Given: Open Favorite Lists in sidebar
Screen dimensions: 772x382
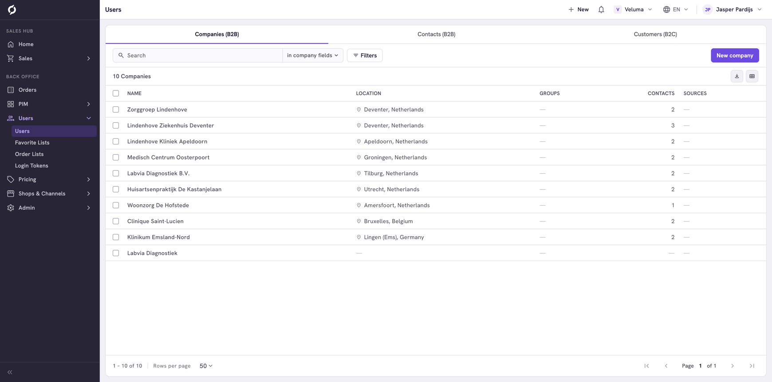Looking at the screenshot, I should point(32,143).
